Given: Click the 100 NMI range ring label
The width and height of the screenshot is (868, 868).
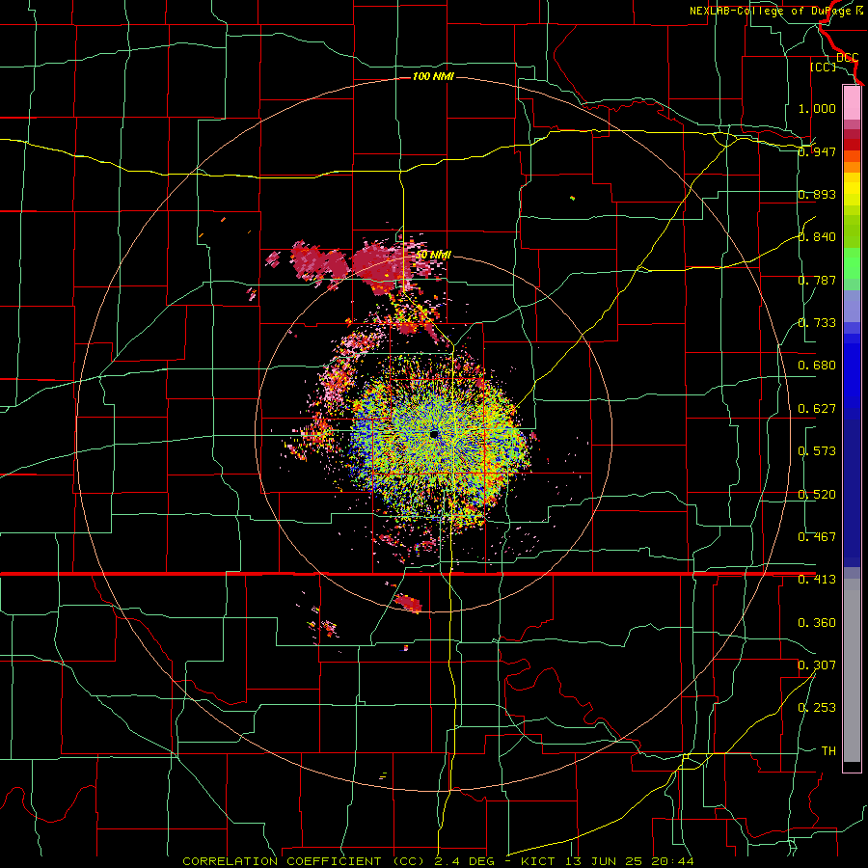Looking at the screenshot, I should click(x=433, y=76).
